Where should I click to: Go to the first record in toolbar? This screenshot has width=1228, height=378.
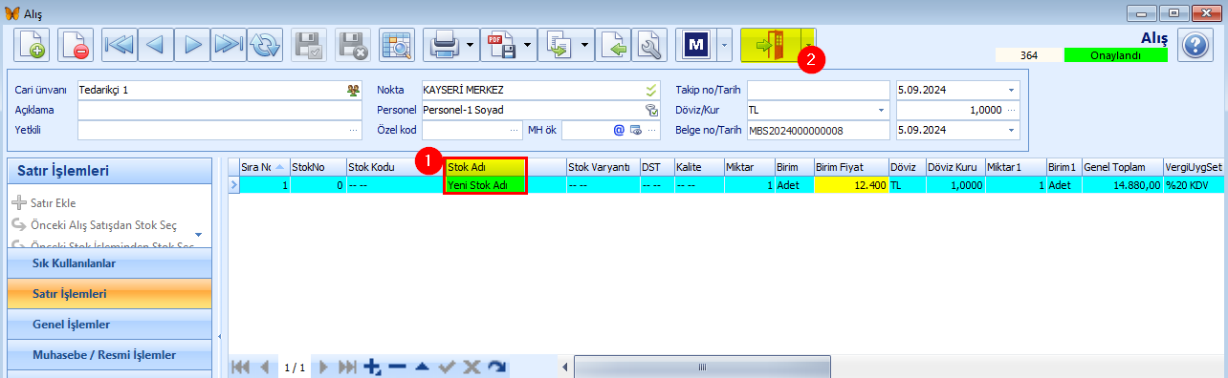[x=121, y=45]
